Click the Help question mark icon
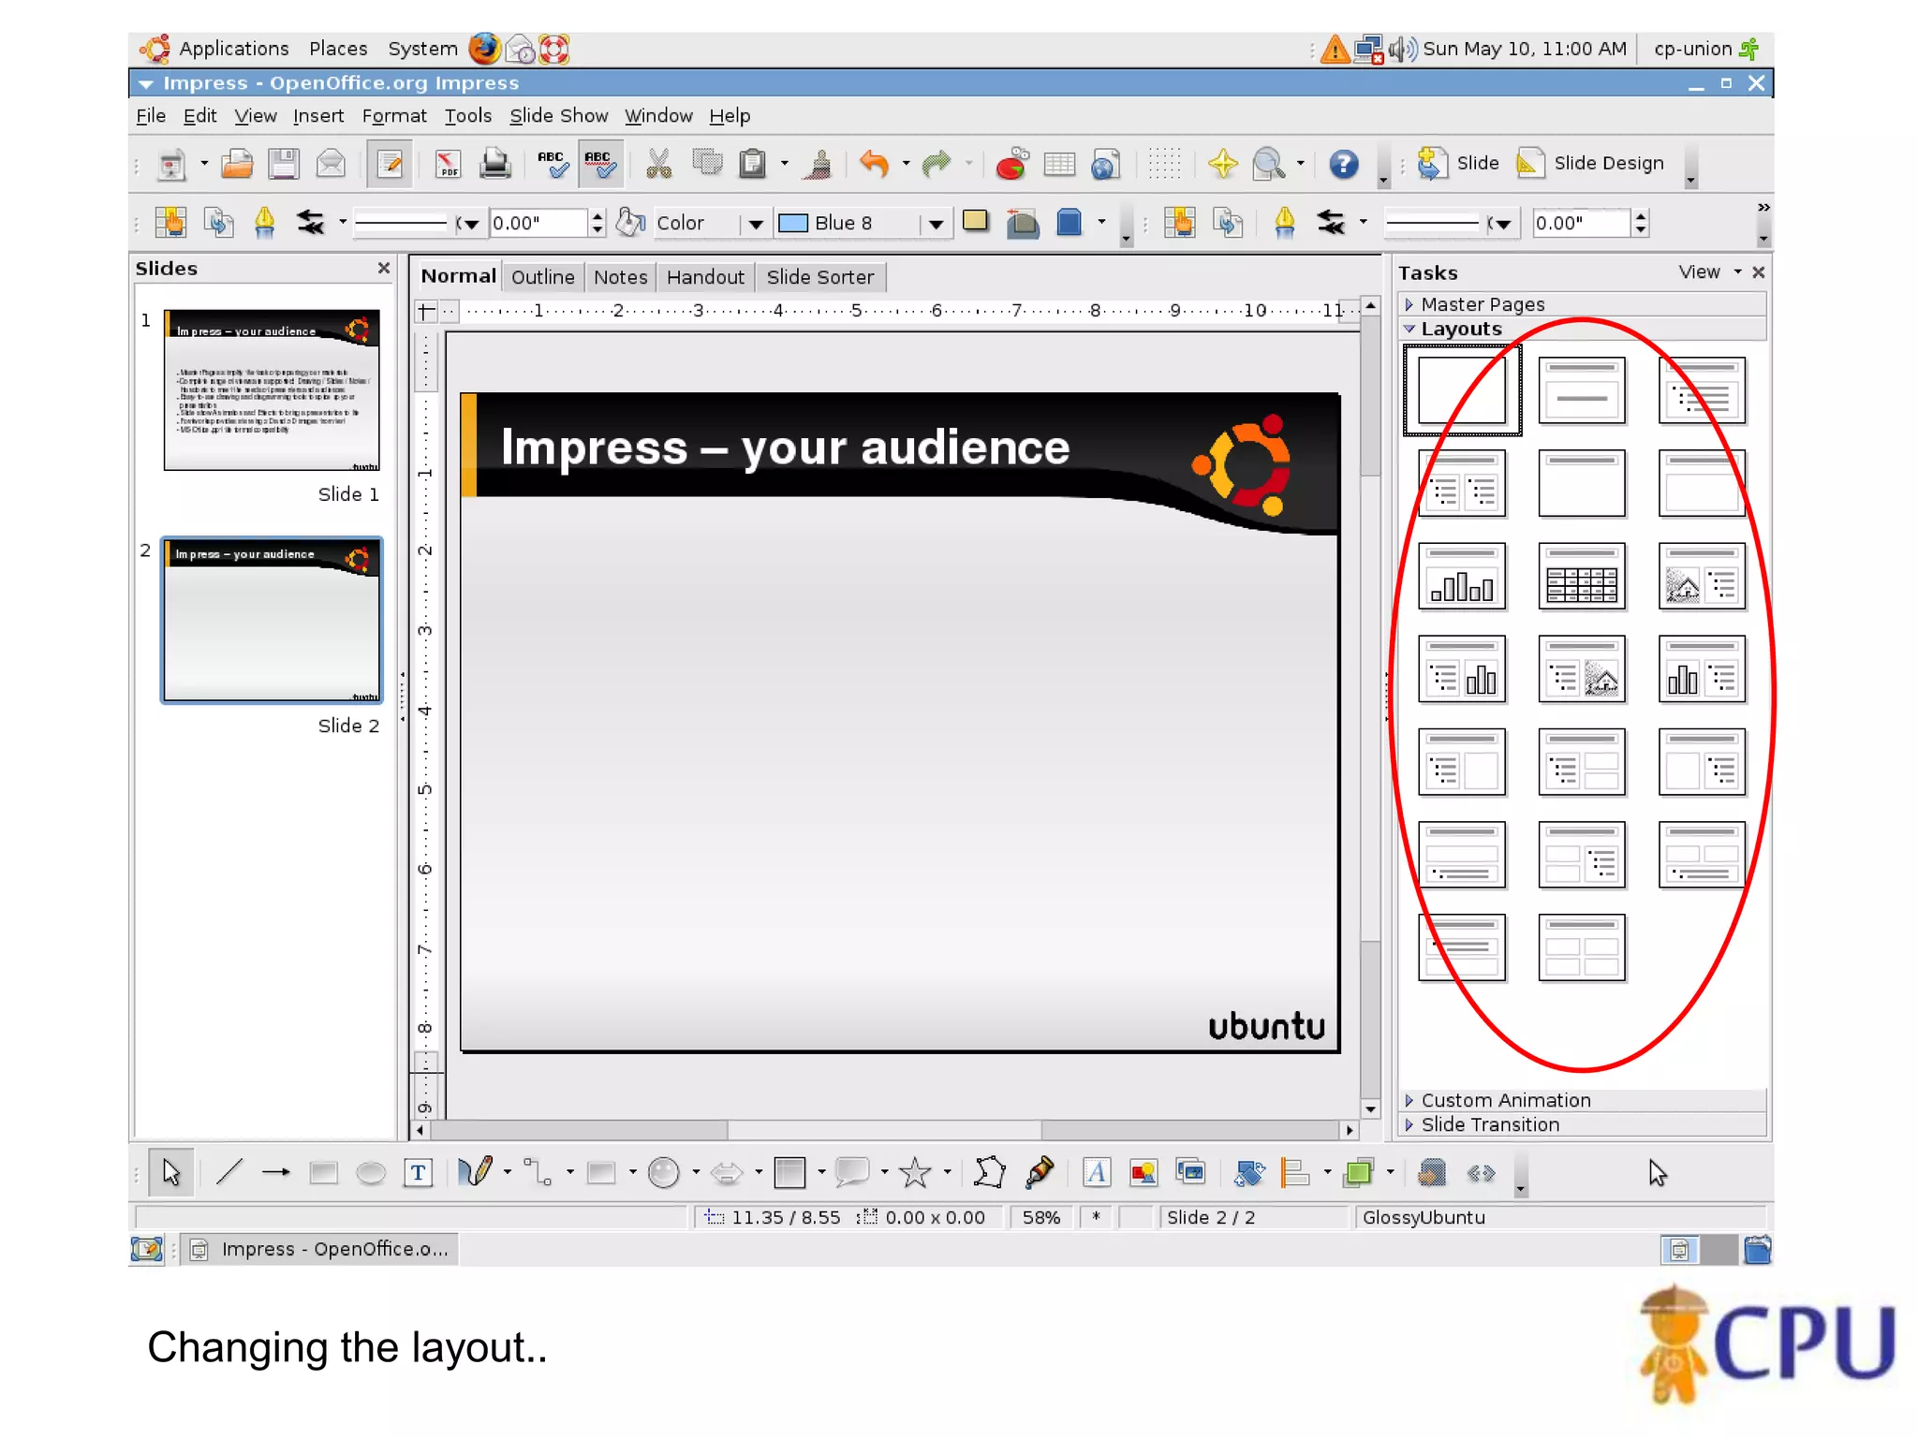 tap(1344, 164)
